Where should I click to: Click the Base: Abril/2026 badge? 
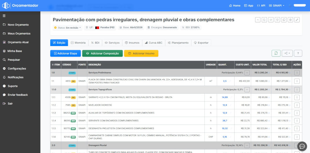click(131, 27)
